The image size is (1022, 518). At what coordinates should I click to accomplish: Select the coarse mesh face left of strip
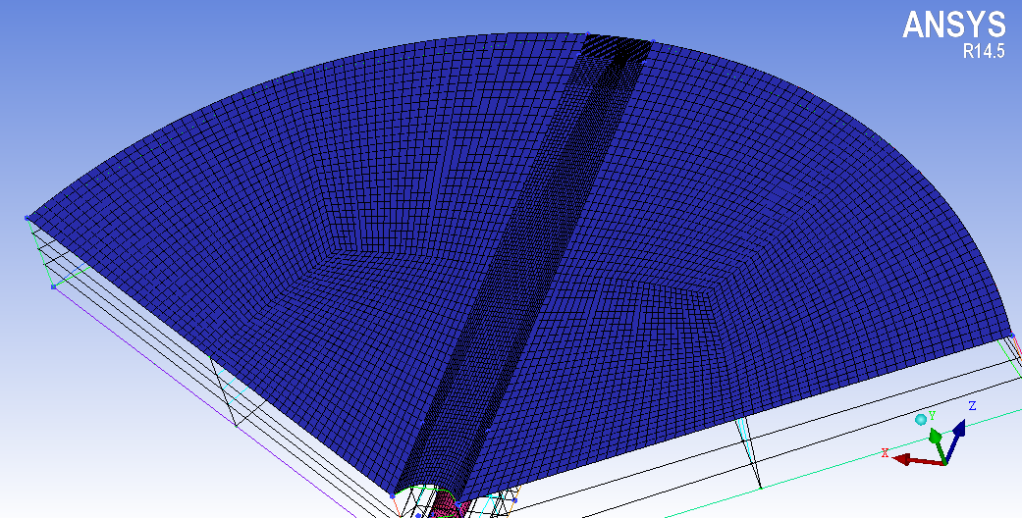(x=295, y=216)
